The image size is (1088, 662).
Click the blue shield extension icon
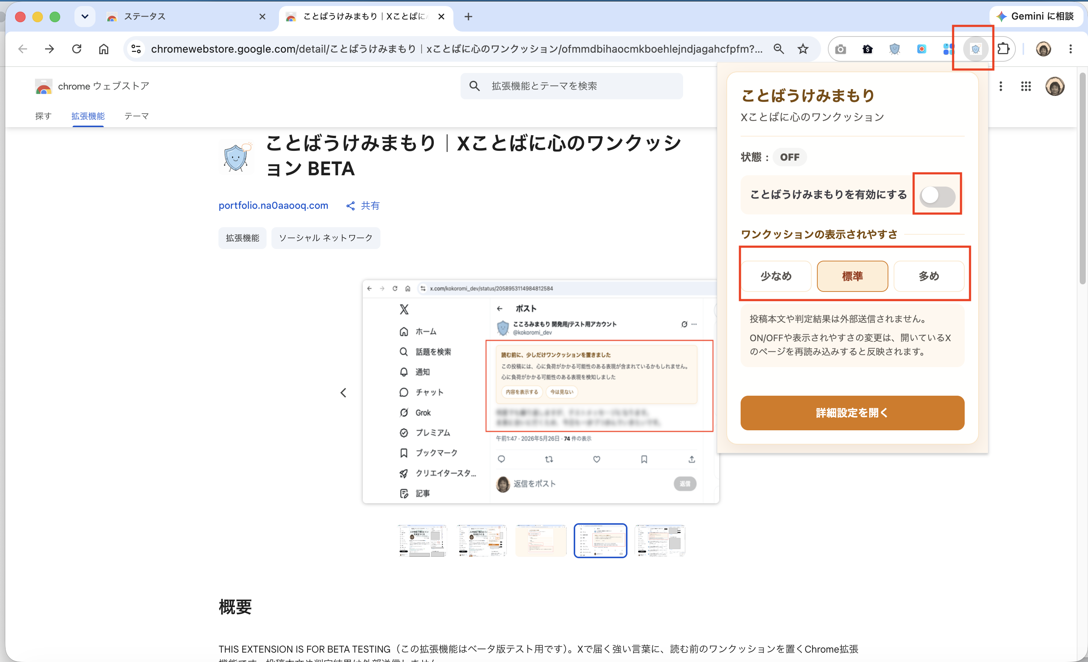895,49
